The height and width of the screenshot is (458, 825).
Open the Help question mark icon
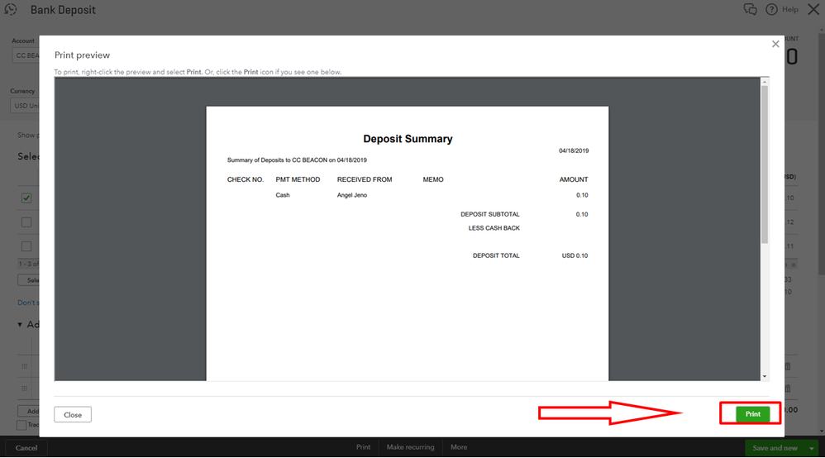click(771, 9)
